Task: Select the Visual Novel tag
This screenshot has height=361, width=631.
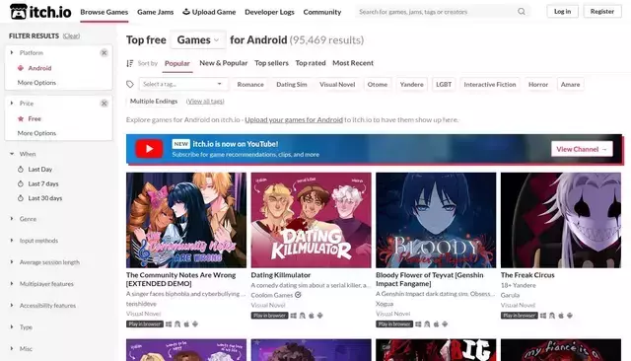Action: pos(337,84)
